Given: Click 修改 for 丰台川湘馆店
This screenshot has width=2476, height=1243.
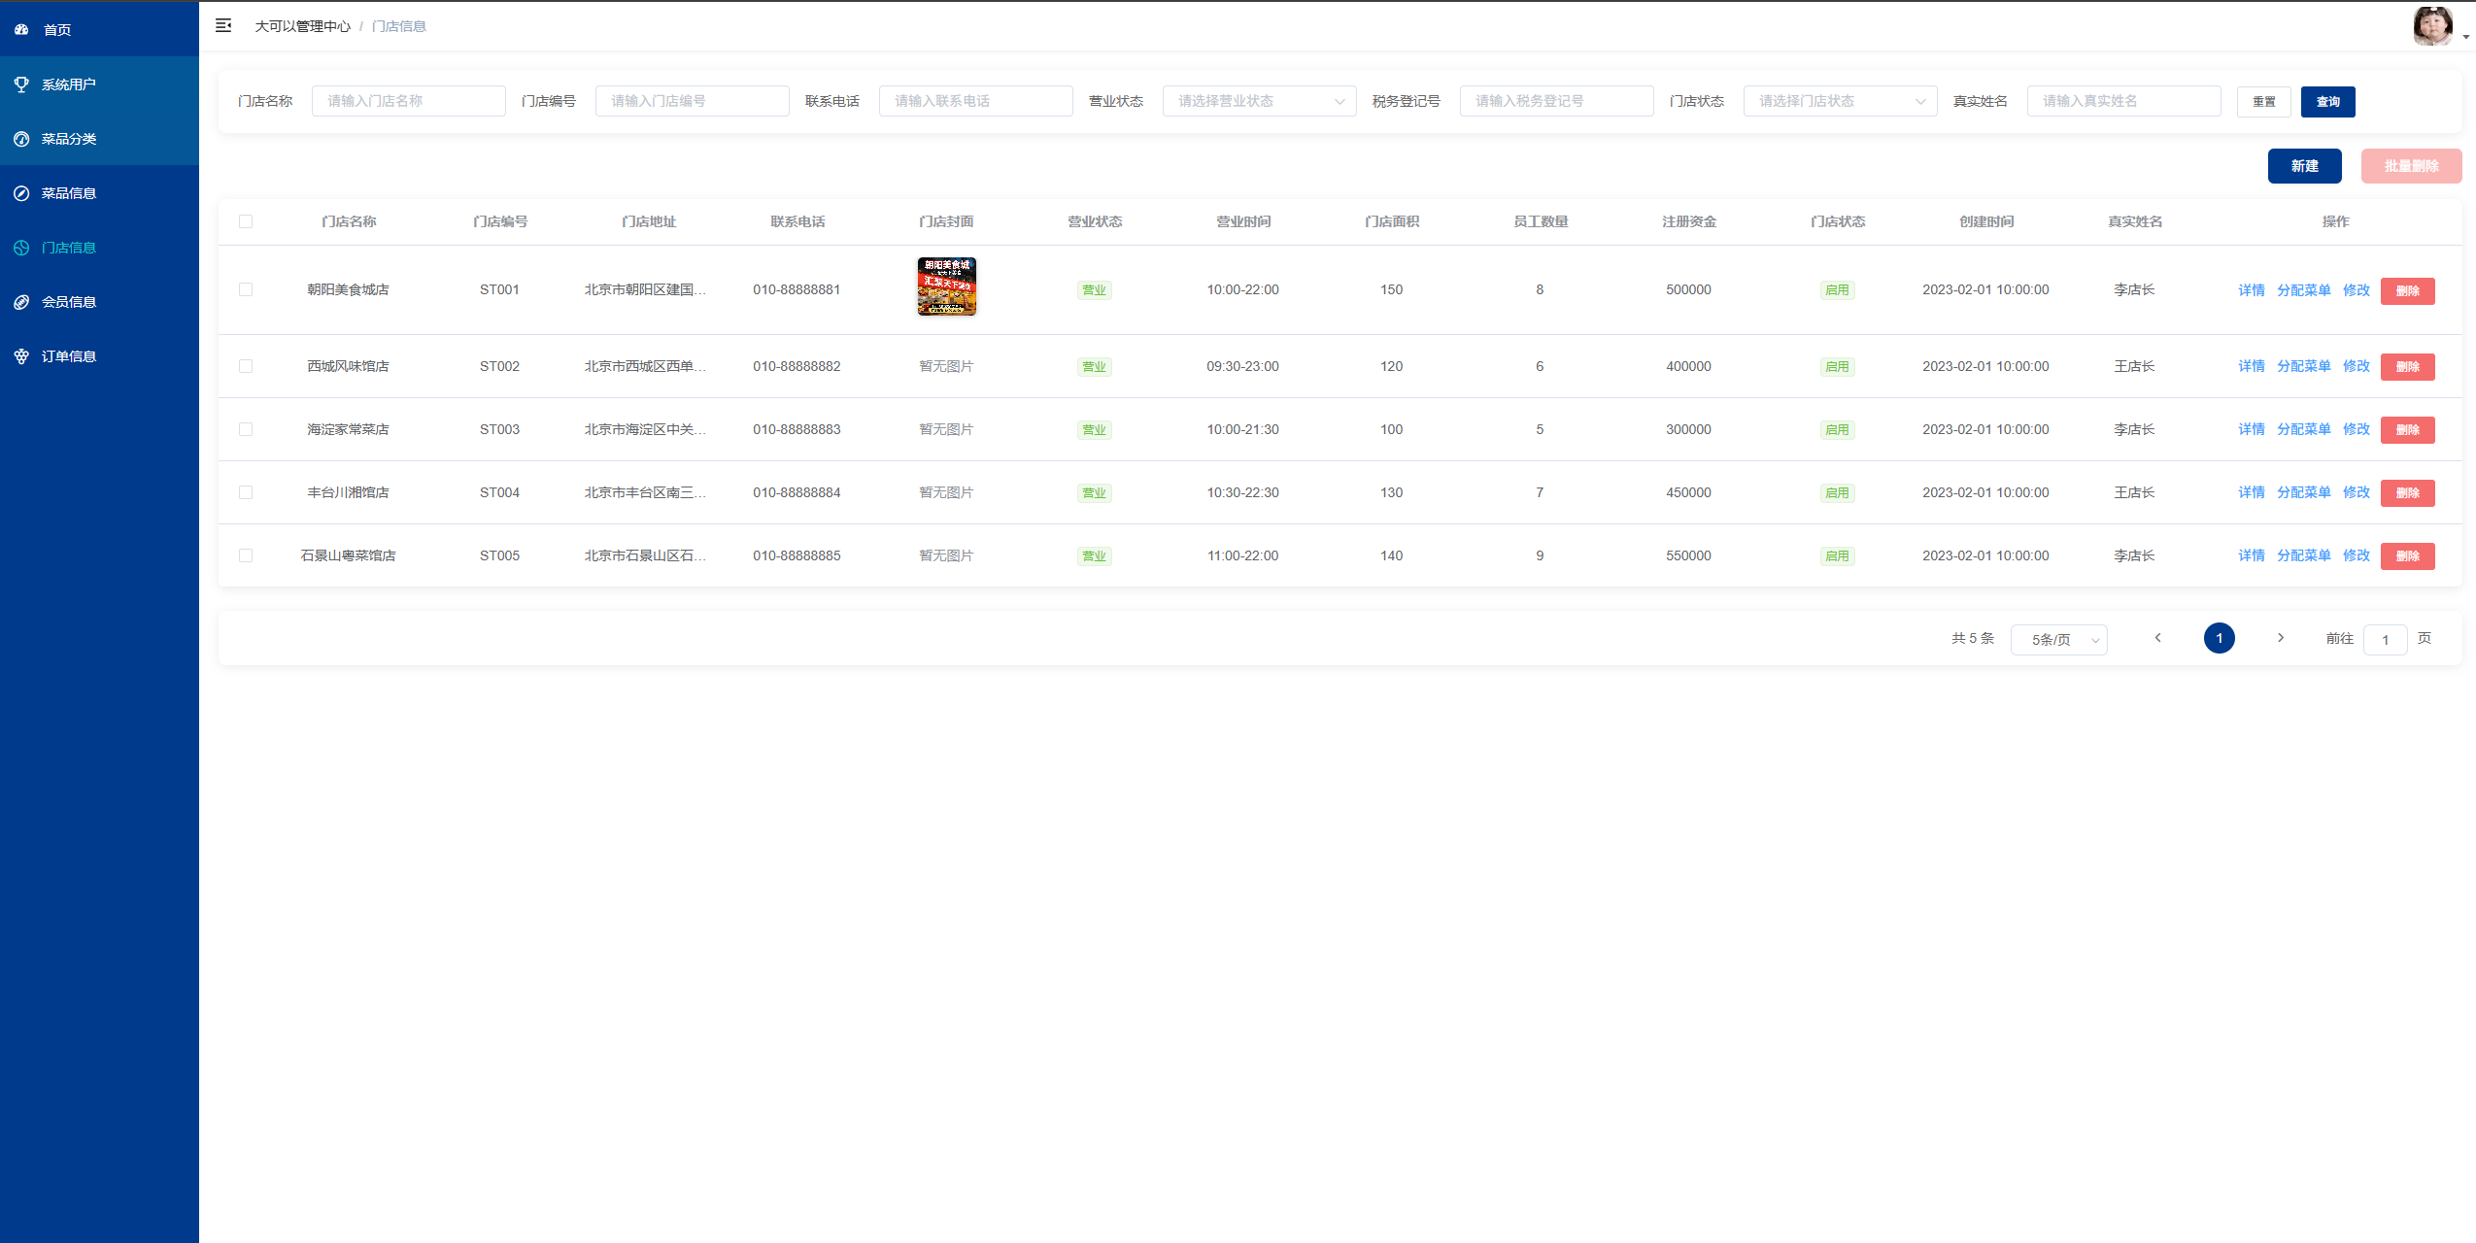Looking at the screenshot, I should [2356, 492].
